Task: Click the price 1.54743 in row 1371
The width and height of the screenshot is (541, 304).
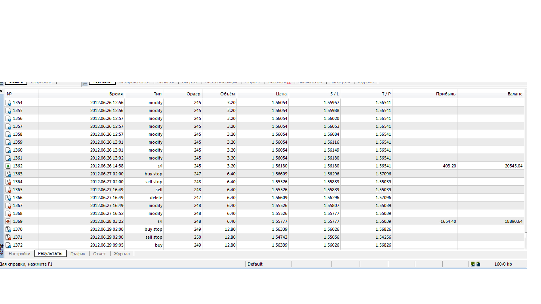Action: tap(279, 237)
